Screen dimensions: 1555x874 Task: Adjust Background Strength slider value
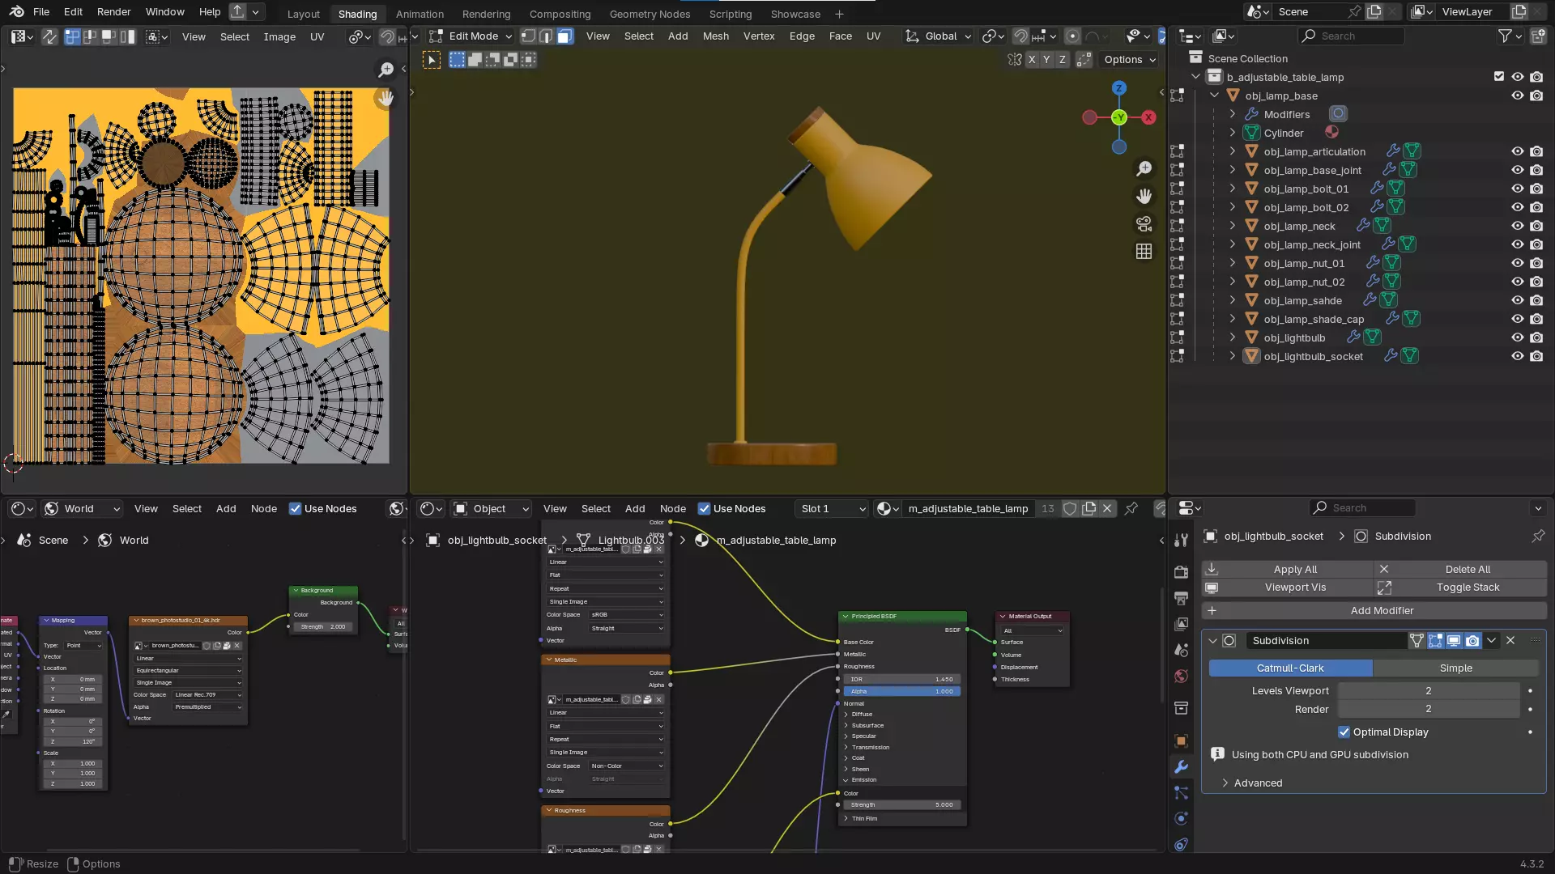click(x=322, y=626)
